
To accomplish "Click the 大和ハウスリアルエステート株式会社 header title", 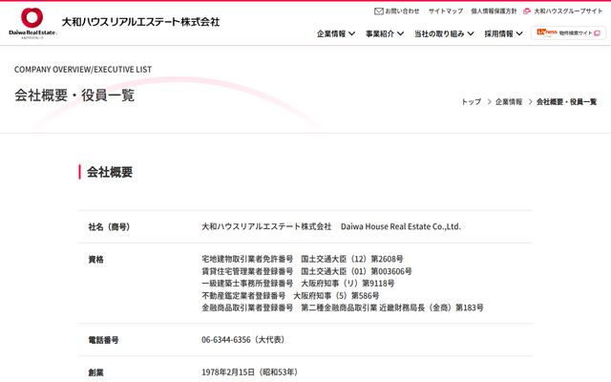I will click(140, 22).
